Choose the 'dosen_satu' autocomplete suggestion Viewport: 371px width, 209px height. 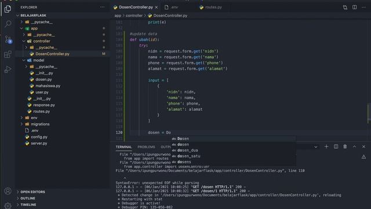(234, 156)
